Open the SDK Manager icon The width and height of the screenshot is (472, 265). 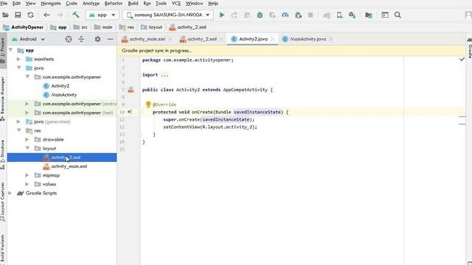[353, 15]
